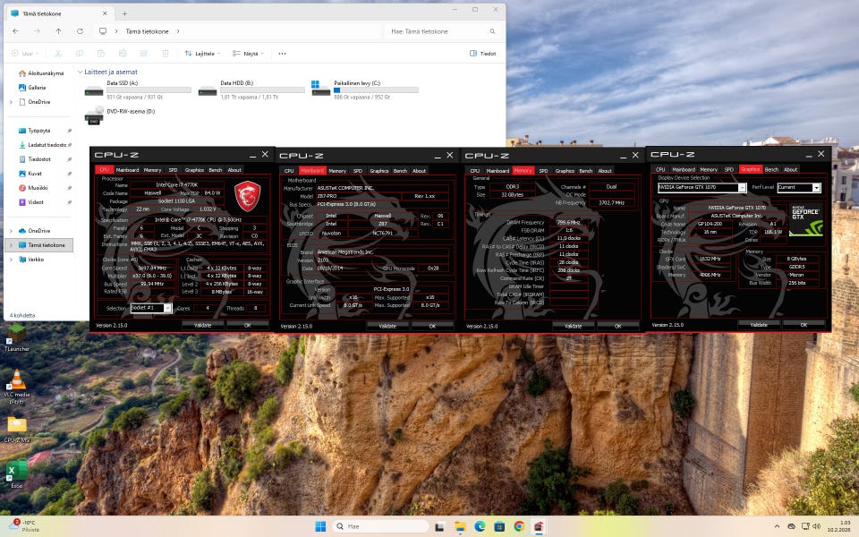Open About tab in the CPU-tab CPU-Z window
859x537 pixels.
(x=234, y=170)
